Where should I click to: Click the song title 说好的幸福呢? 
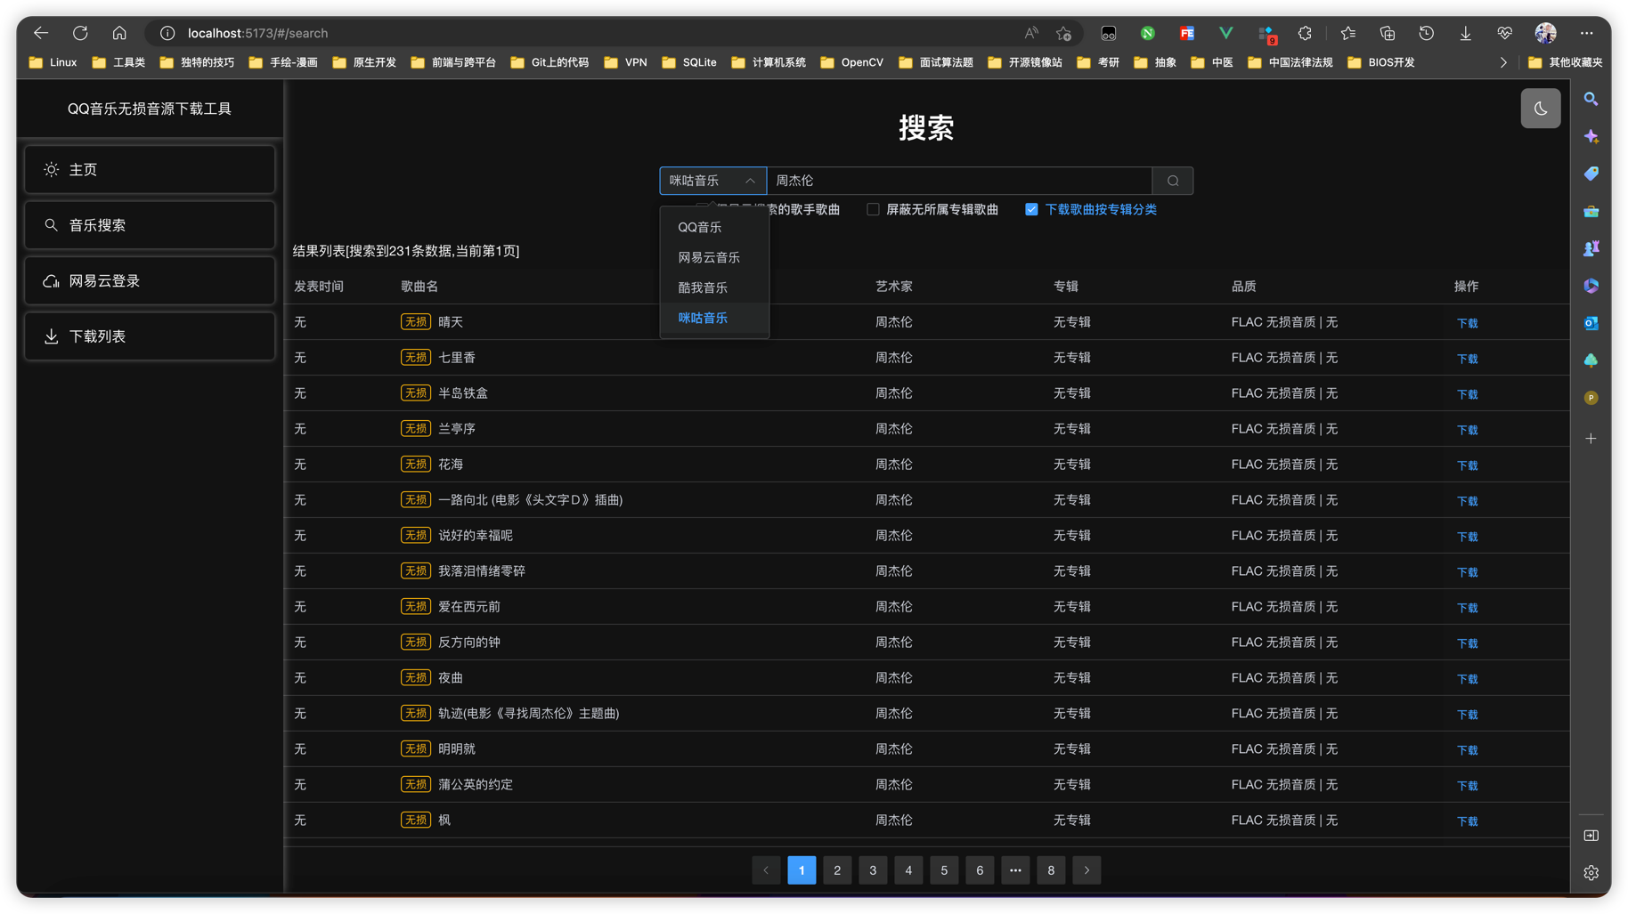pyautogui.click(x=476, y=536)
